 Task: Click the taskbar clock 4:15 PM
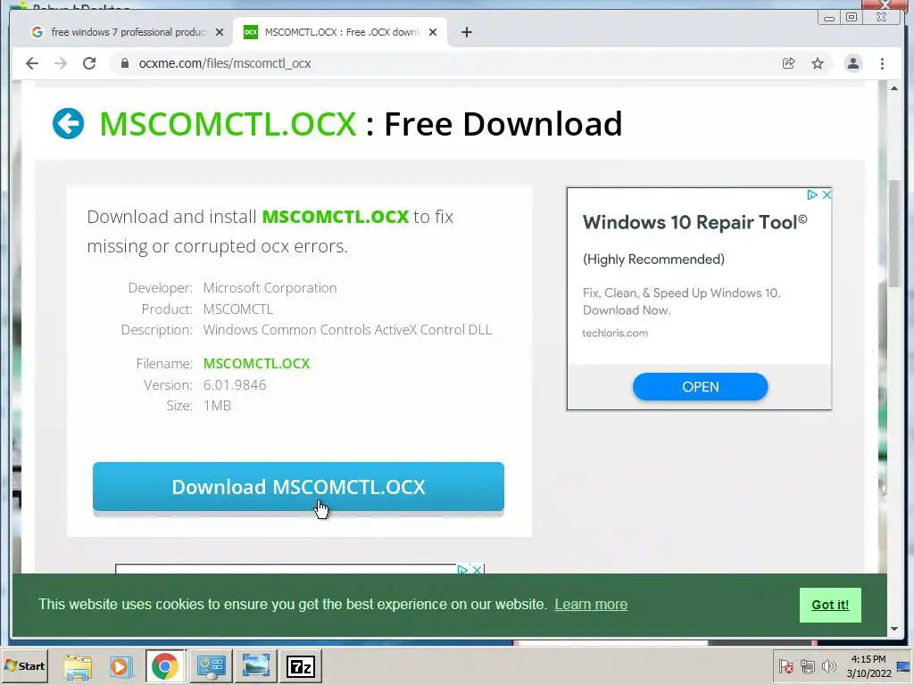tap(868, 665)
